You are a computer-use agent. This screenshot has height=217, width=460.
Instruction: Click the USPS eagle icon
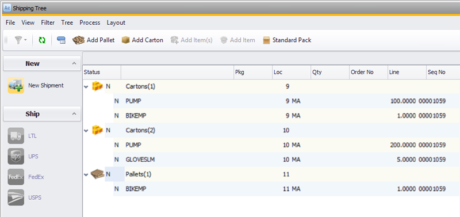coord(16,197)
